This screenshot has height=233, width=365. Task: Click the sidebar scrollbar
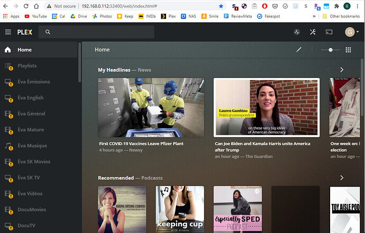(x=79, y=62)
